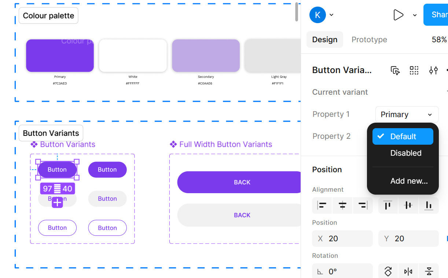The width and height of the screenshot is (448, 278).
Task: Click rotate 90 degrees icon
Action: [388, 272]
